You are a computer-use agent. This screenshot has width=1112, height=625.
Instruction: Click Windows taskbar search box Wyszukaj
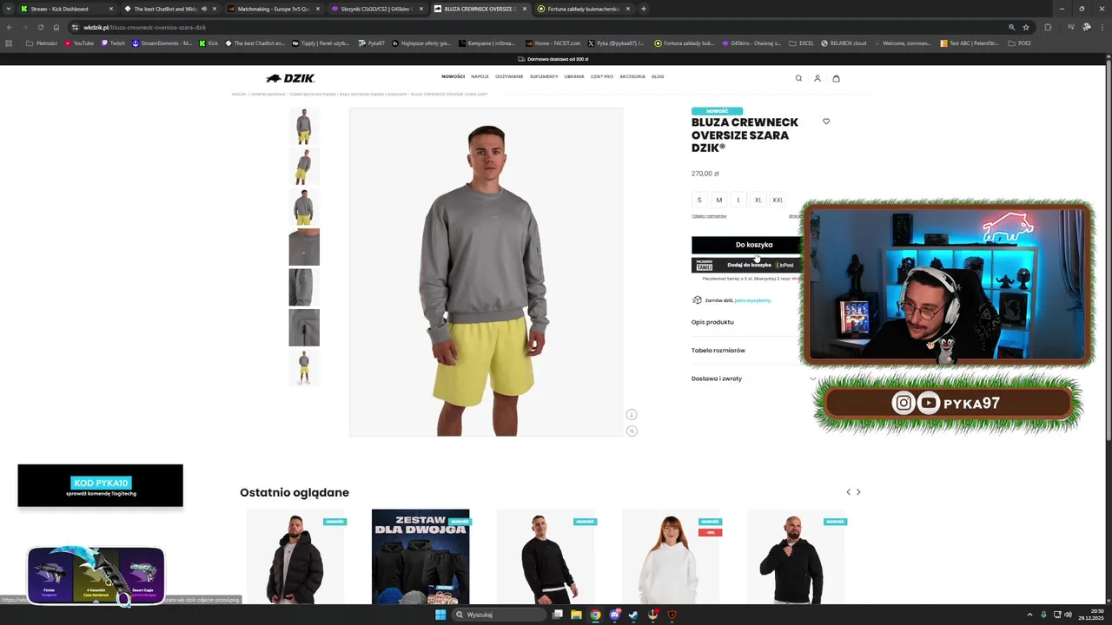point(500,615)
